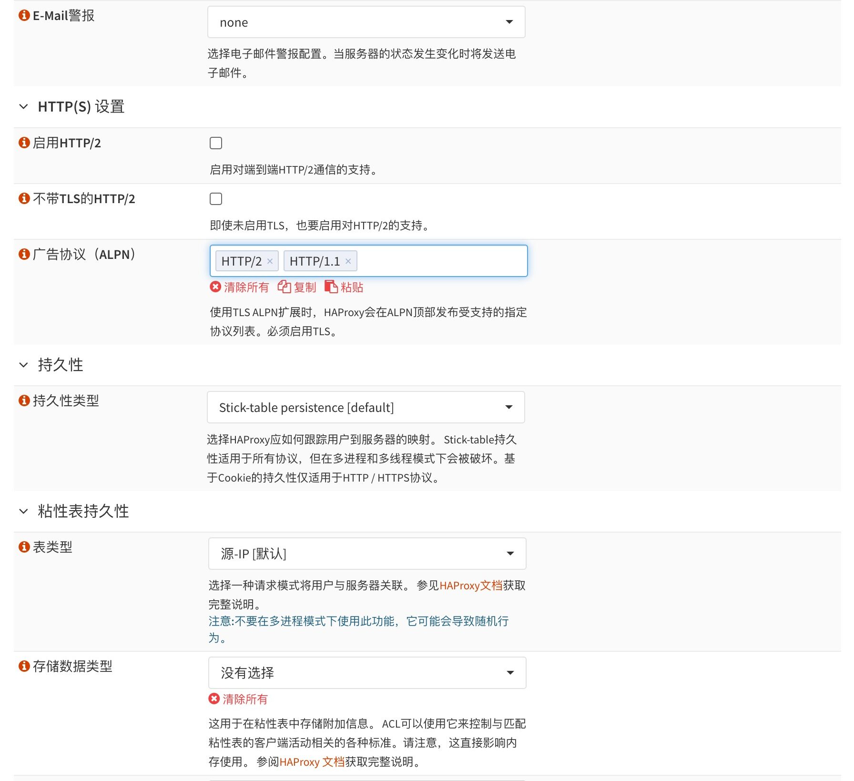Click info icon next to 启用HTTP/2
854x781 pixels.
point(24,143)
